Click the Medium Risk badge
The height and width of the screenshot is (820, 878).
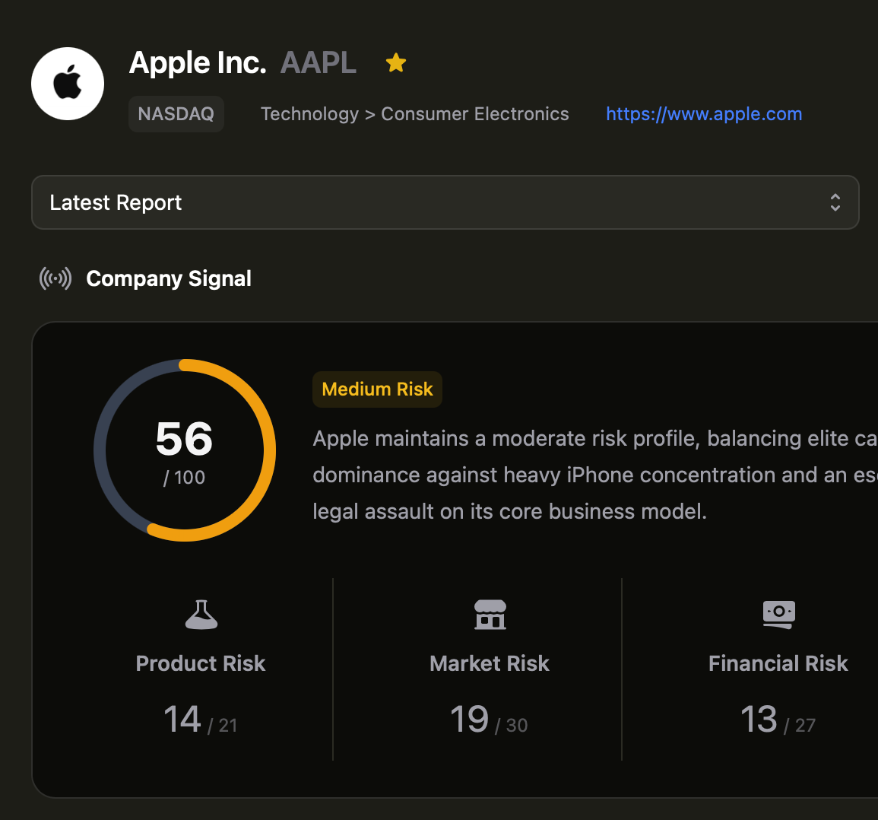tap(377, 389)
